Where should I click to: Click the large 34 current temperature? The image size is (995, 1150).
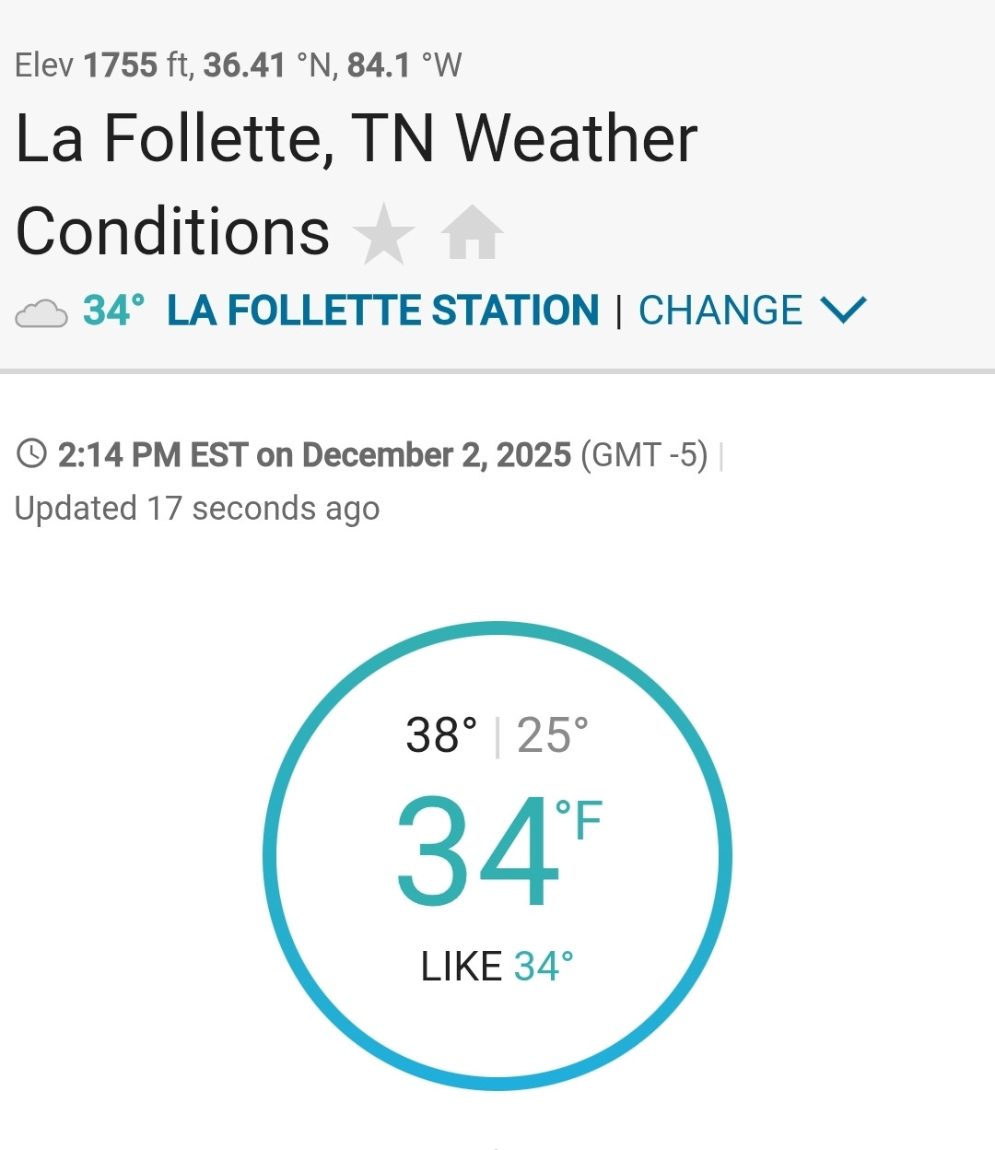click(477, 852)
